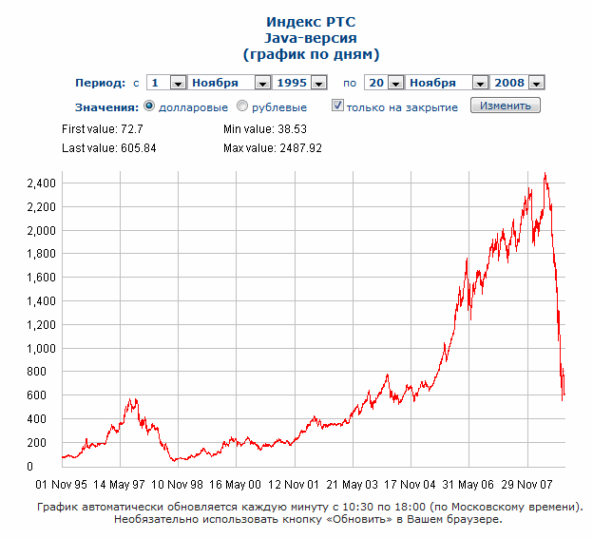Click the '10 Nov 98' x-axis label

click(x=177, y=485)
